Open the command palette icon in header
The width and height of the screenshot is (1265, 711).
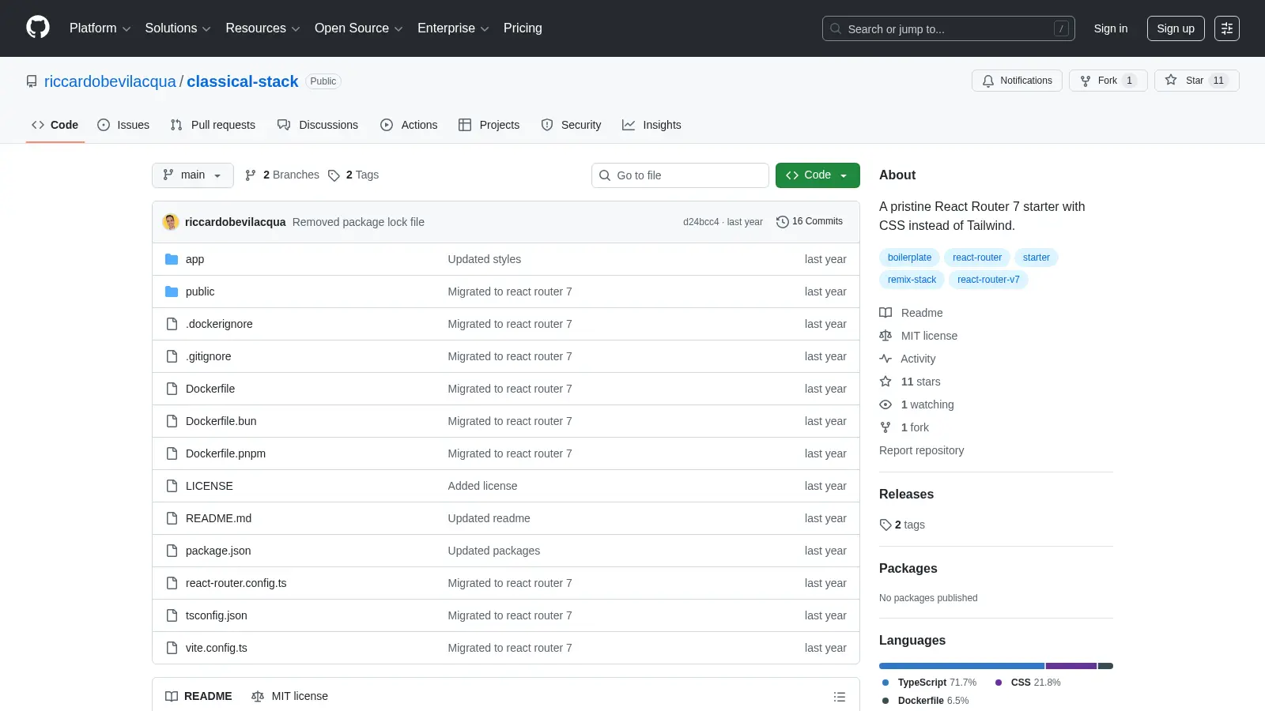click(x=1227, y=28)
